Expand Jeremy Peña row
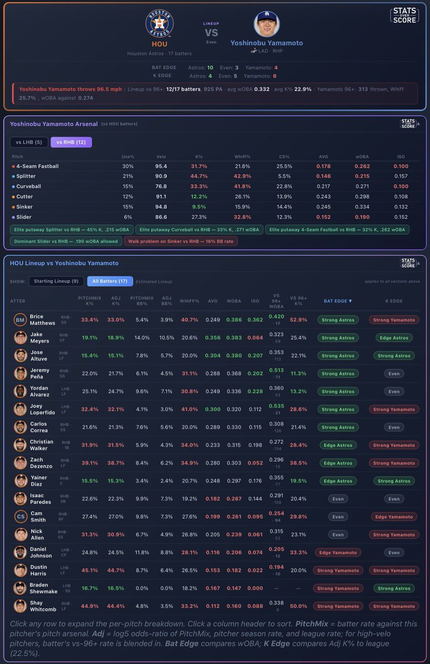Viewport: 430px width, 664px height. [x=215, y=373]
